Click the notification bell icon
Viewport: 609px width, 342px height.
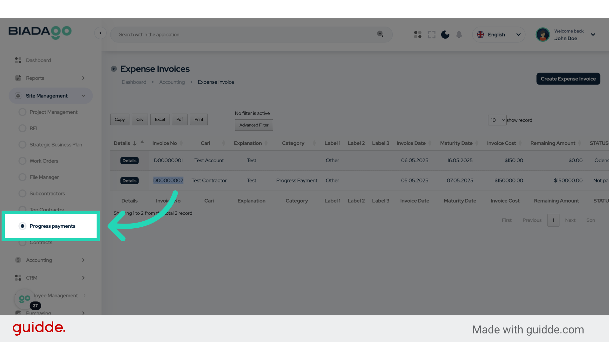click(x=459, y=35)
